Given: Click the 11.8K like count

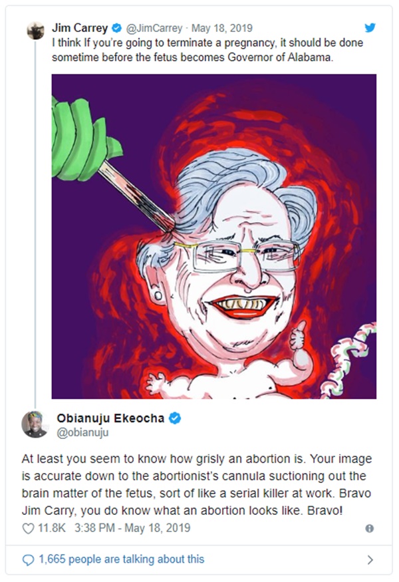Looking at the screenshot, I should (x=51, y=528).
